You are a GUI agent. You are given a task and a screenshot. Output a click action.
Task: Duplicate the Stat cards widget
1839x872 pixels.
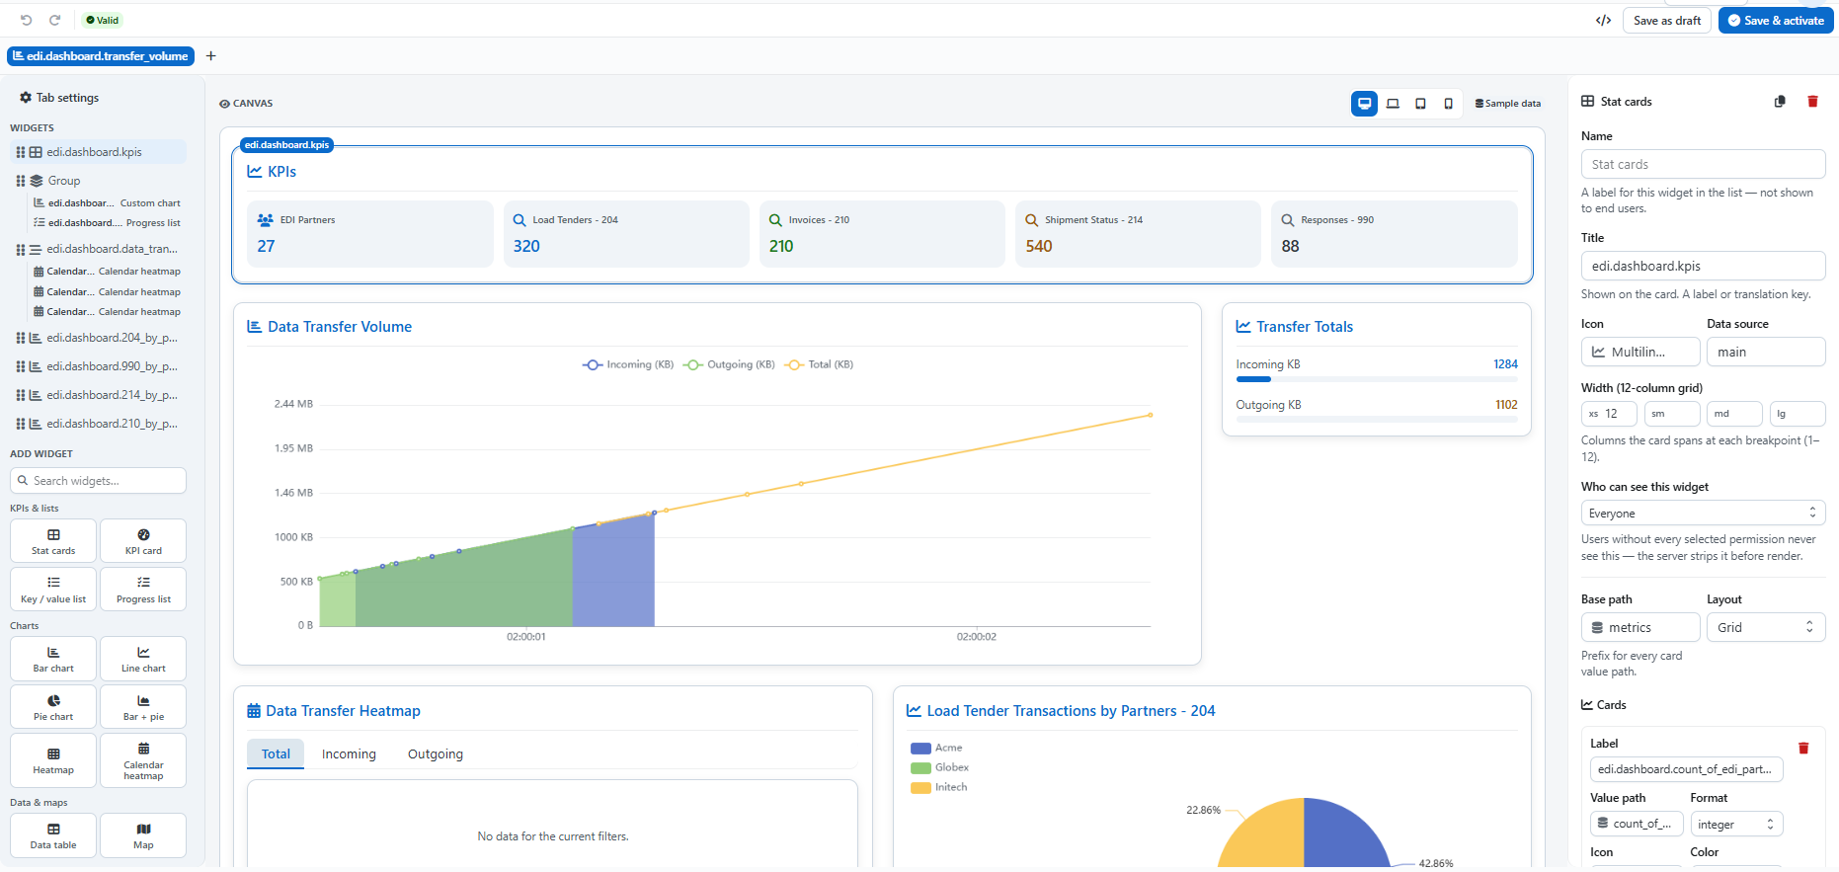pos(1780,101)
